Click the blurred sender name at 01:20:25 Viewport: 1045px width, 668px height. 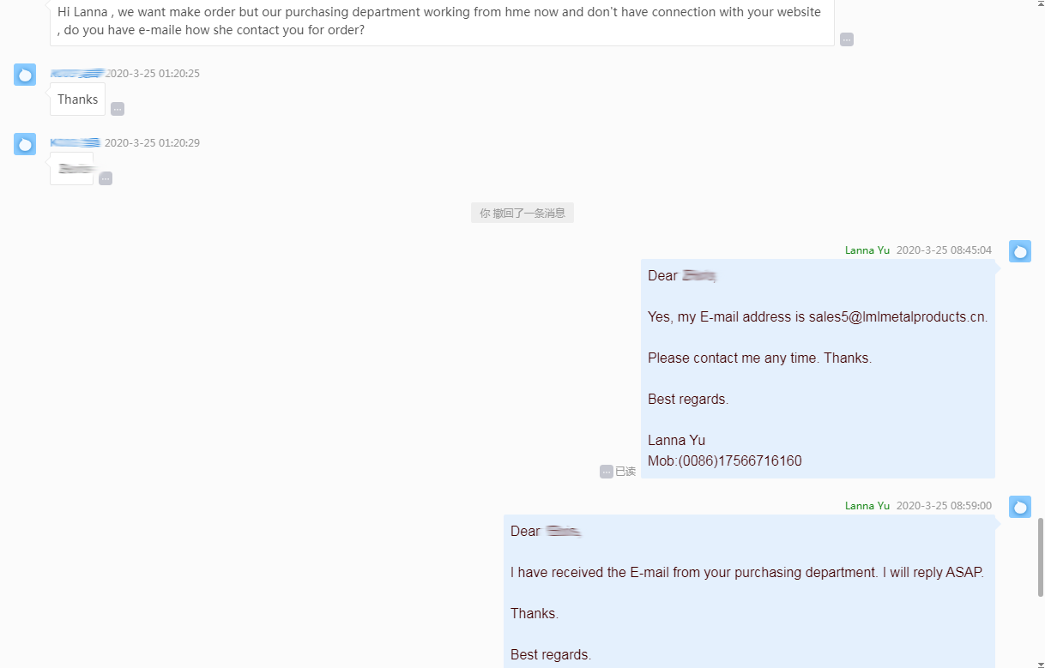click(x=77, y=74)
